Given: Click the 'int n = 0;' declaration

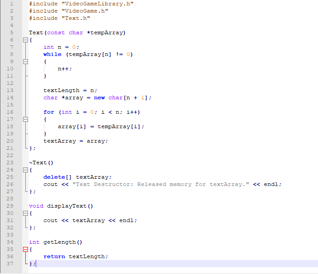Looking at the screenshot, I should 61,47.
